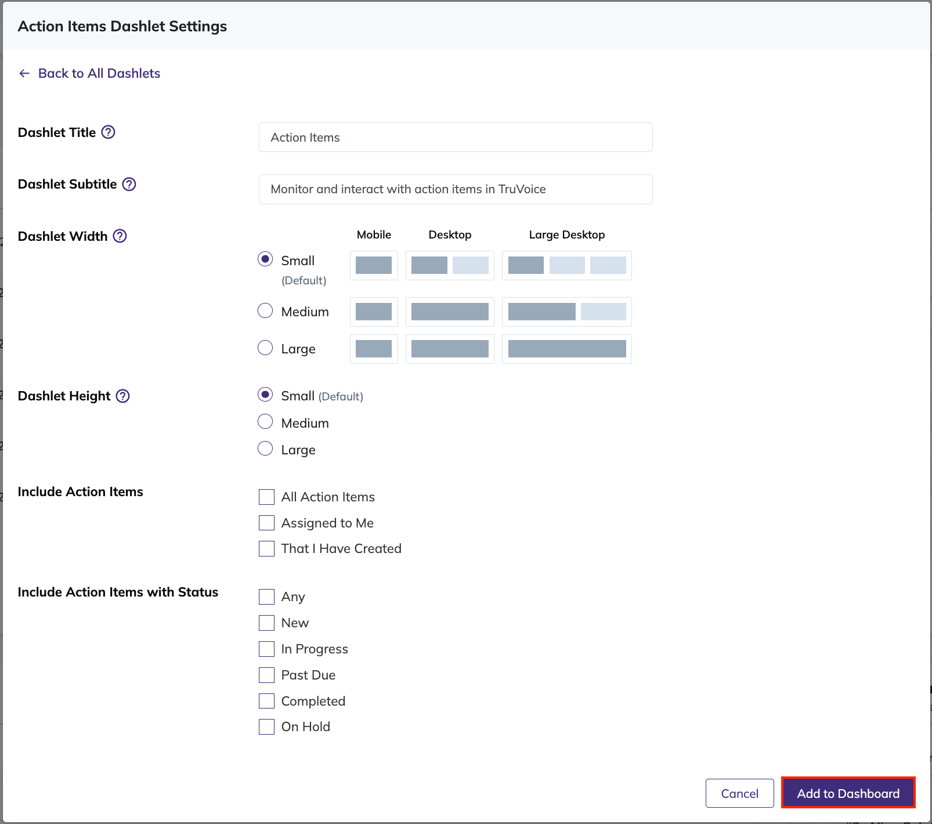Click Large width Desktop layout preview
This screenshot has height=824, width=932.
coord(450,349)
